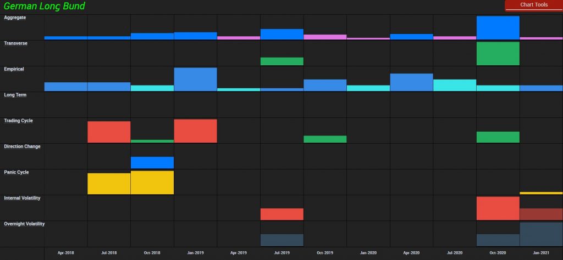Viewport: 563px width, 260px height.
Task: Click the tall blue Empirical bar for Jan-2019
Action: click(x=195, y=79)
